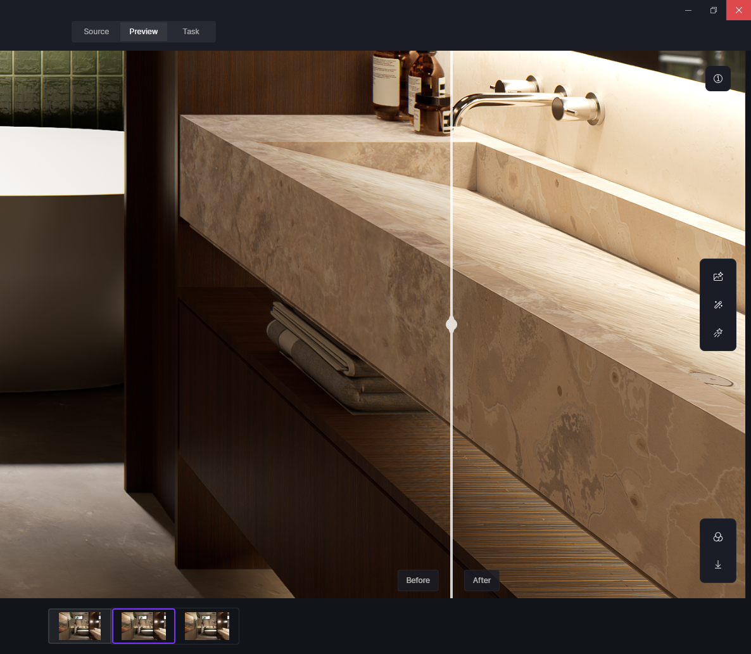Click the star-tipped wand icon
This screenshot has height=654, width=751.
tap(718, 333)
